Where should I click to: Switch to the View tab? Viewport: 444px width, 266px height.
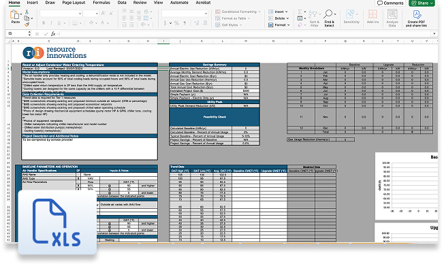click(158, 3)
